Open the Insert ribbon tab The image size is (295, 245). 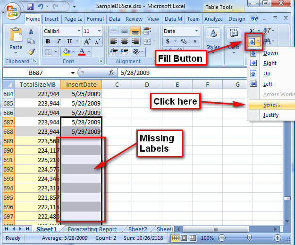click(51, 19)
